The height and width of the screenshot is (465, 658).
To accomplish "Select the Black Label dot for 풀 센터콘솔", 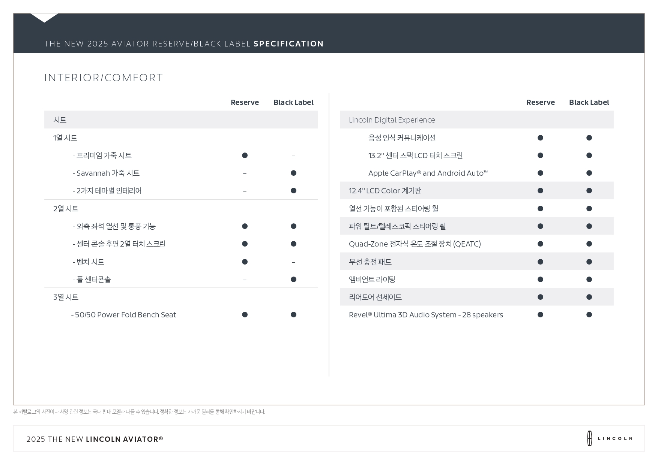I will tap(293, 279).
